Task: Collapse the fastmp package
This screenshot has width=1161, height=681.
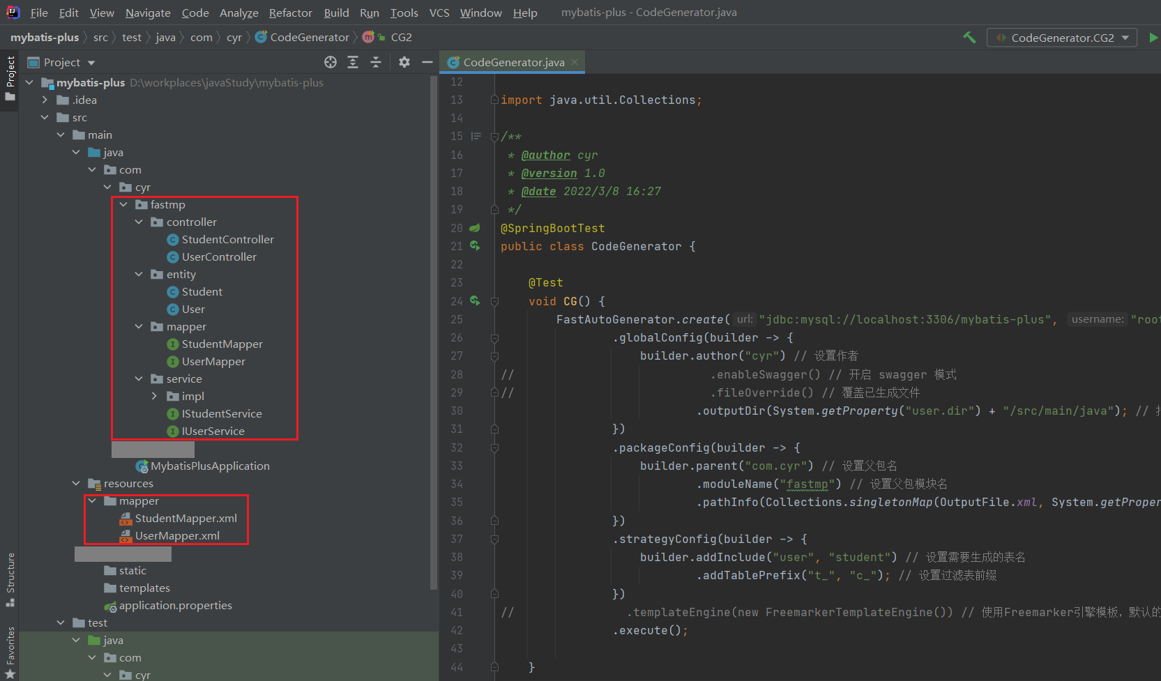Action: (x=123, y=204)
